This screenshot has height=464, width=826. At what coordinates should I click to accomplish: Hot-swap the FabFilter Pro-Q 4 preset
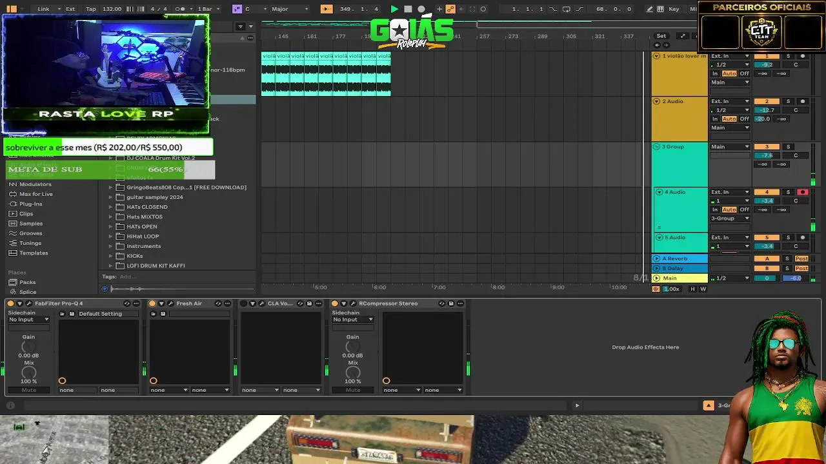126,304
